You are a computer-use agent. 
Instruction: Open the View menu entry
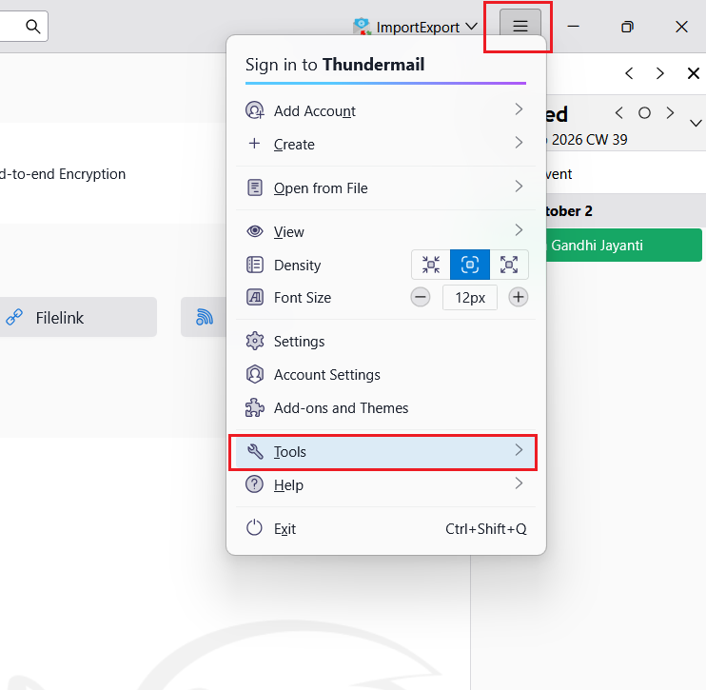coord(385,231)
